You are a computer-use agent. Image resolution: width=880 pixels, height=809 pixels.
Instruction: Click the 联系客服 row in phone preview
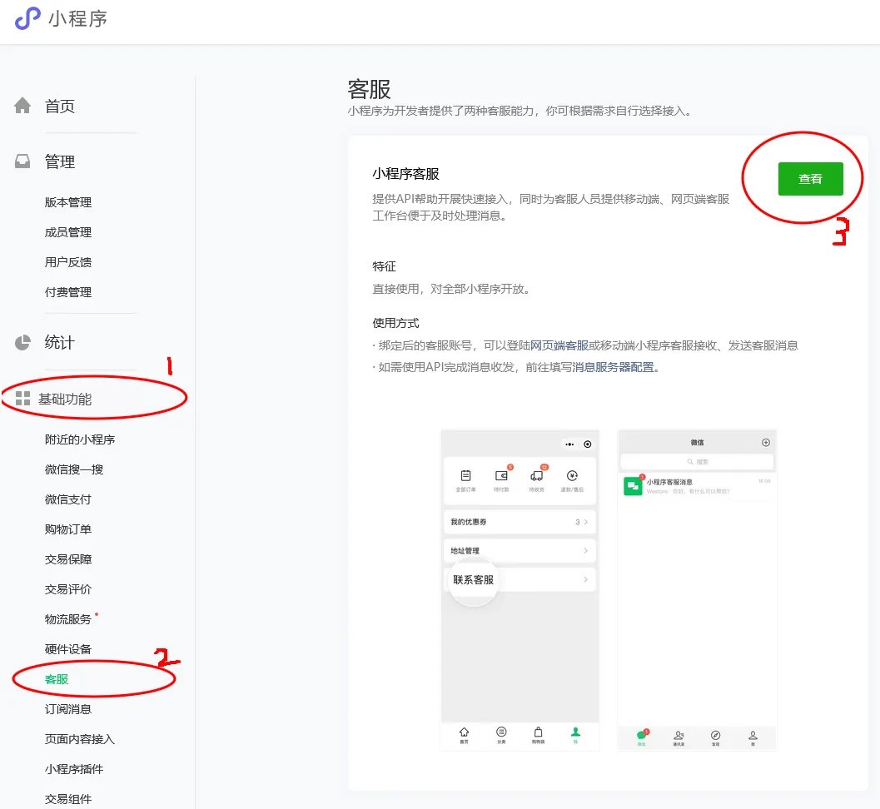click(x=520, y=579)
